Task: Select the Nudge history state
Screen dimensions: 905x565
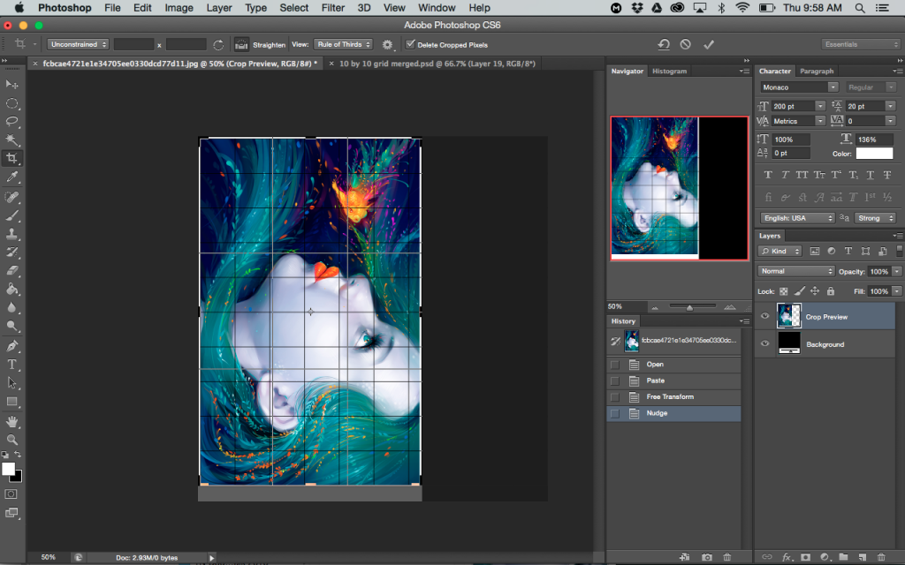Action: click(674, 413)
